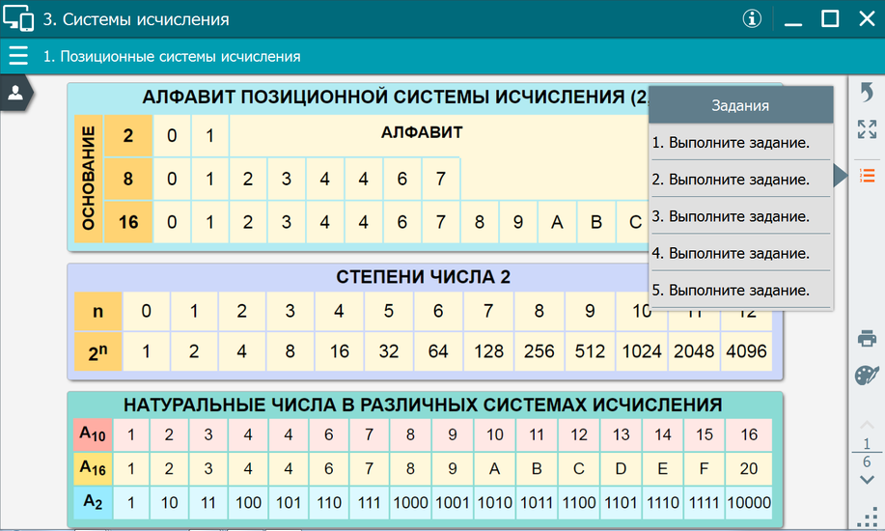This screenshot has height=531, width=885.
Task: Open the color palette icon
Action: pos(867,375)
